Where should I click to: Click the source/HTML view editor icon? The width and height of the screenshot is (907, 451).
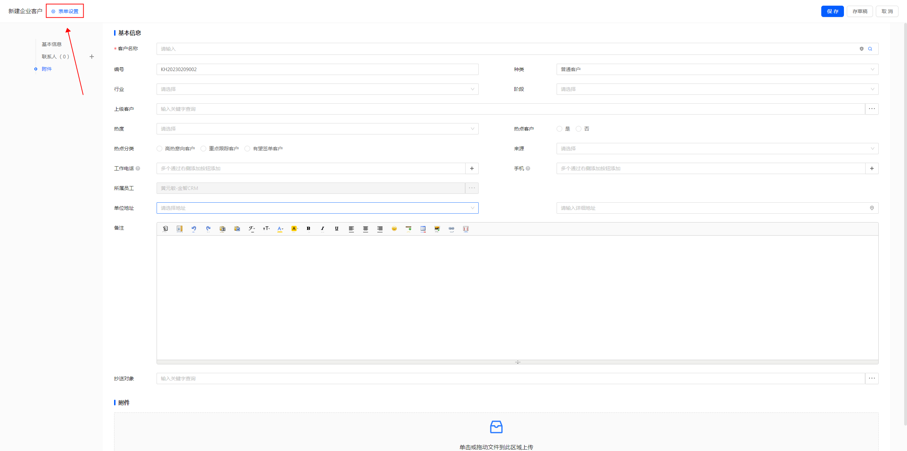click(x=165, y=229)
